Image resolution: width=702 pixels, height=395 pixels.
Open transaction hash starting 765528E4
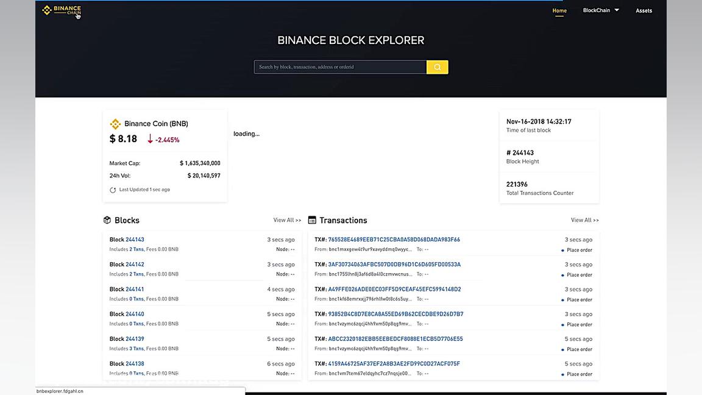(394, 240)
